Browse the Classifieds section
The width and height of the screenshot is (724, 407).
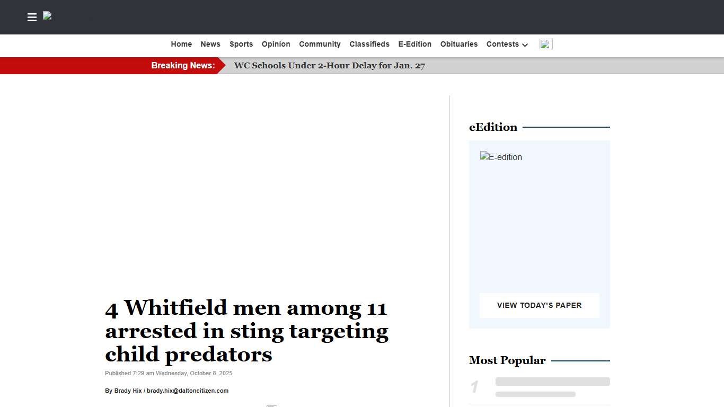pyautogui.click(x=369, y=45)
